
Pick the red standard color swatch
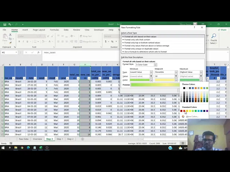184,111
